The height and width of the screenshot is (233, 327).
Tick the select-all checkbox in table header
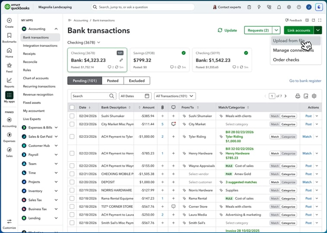(x=72, y=107)
